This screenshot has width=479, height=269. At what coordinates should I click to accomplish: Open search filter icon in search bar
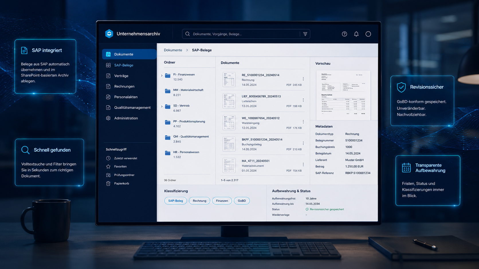coord(305,34)
